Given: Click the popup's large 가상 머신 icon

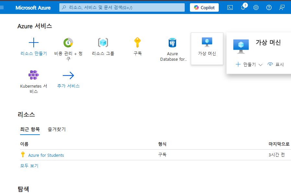Looking at the screenshot, I should [x=241, y=46].
